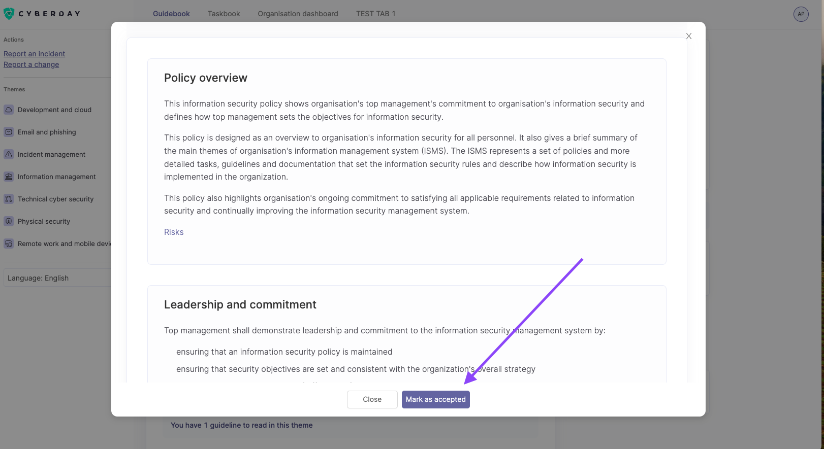The image size is (824, 449).
Task: Click the Email and phishing theme icon
Action: [9, 132]
